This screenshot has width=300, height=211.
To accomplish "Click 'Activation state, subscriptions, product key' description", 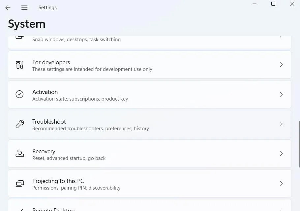I will point(80,99).
